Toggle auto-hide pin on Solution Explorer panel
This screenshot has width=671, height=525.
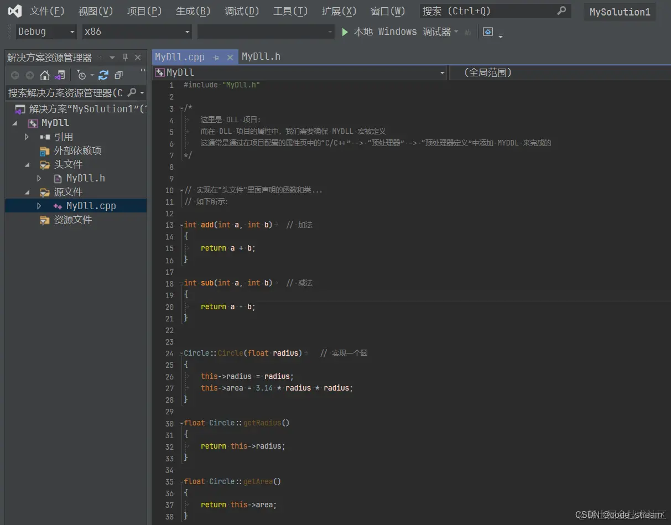[125, 58]
